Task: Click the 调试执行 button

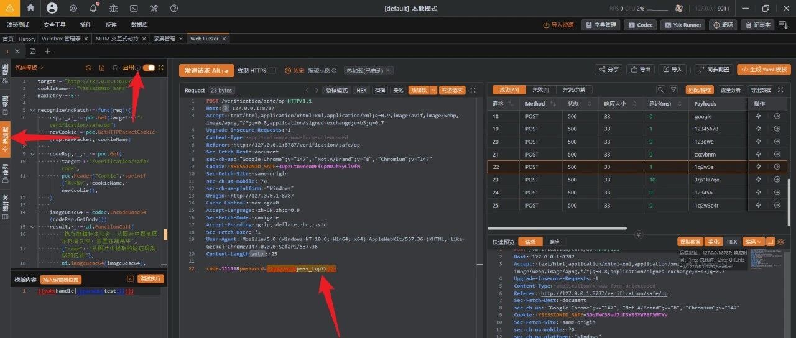Action: click(x=151, y=279)
